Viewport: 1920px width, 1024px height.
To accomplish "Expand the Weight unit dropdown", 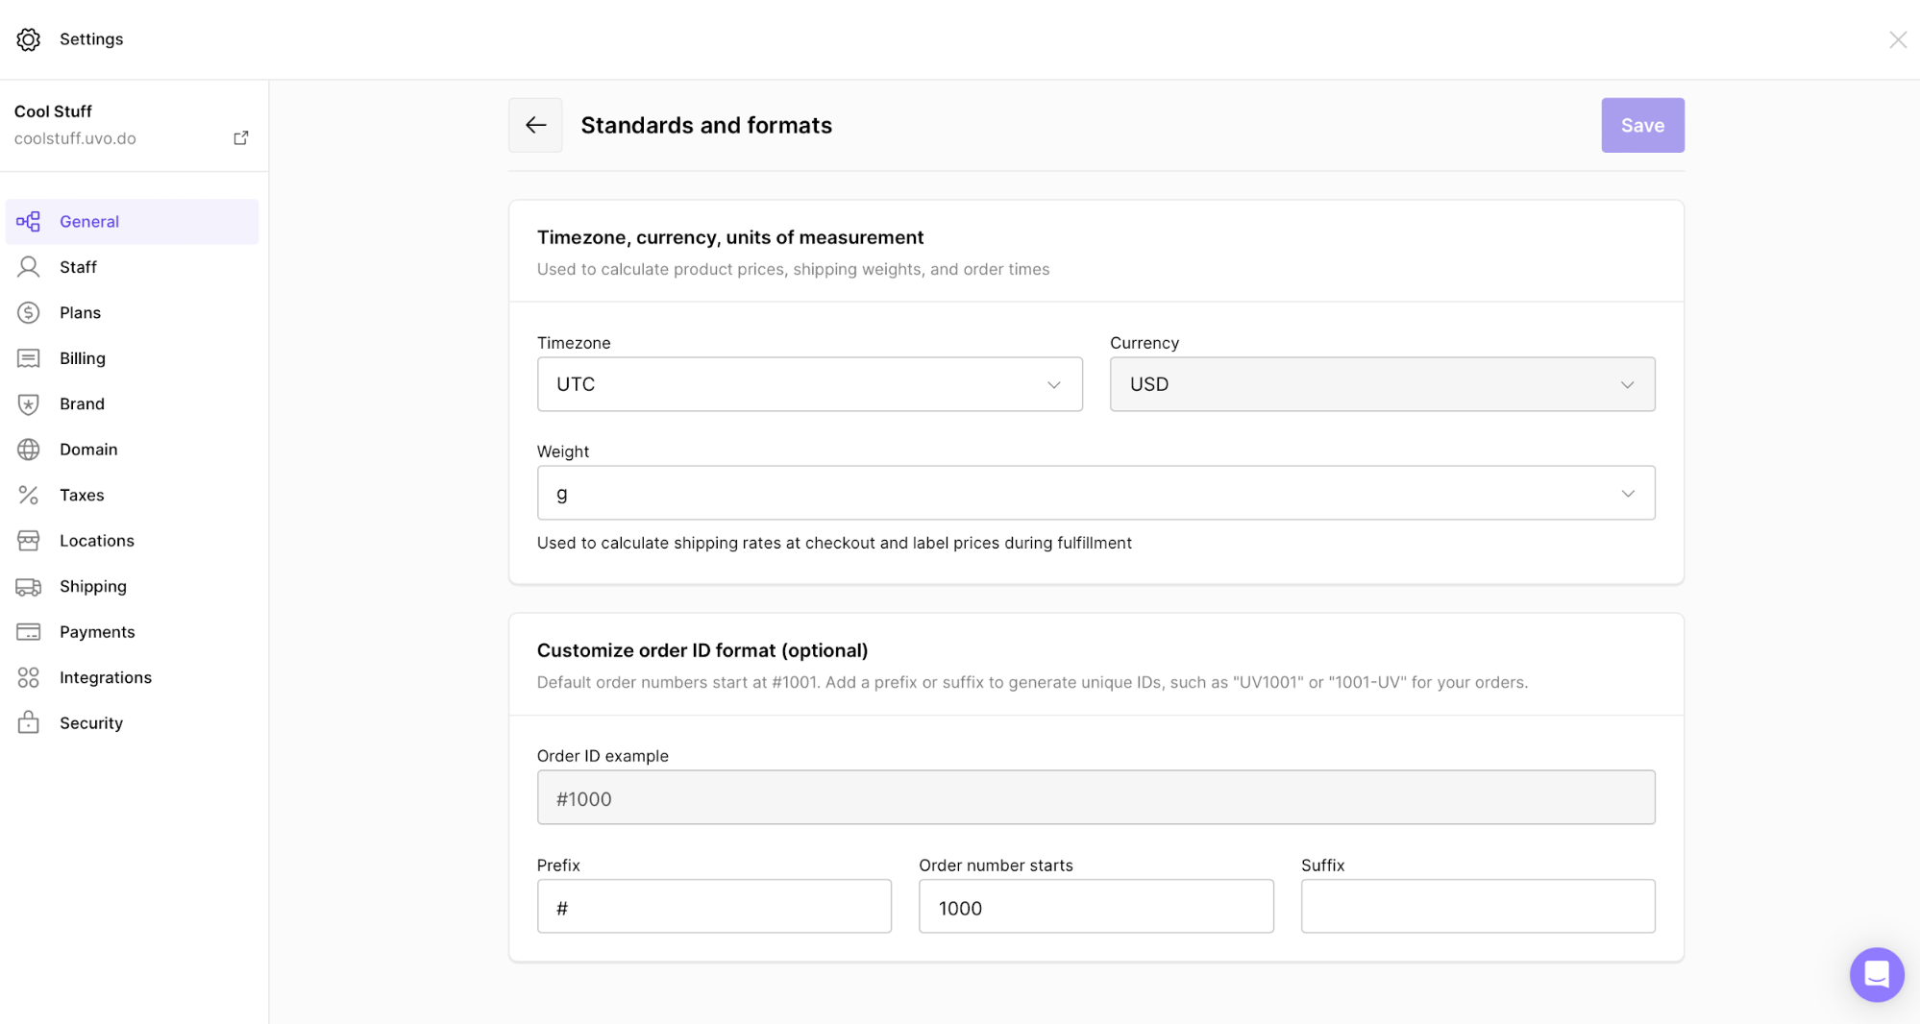I will coord(1095,493).
